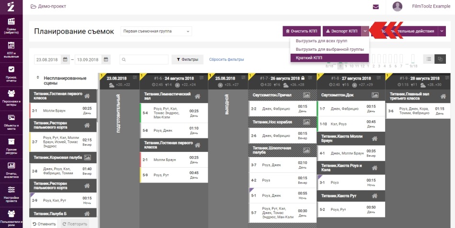Switch to cards view mode icon
The image size is (455, 228).
[x=440, y=59]
